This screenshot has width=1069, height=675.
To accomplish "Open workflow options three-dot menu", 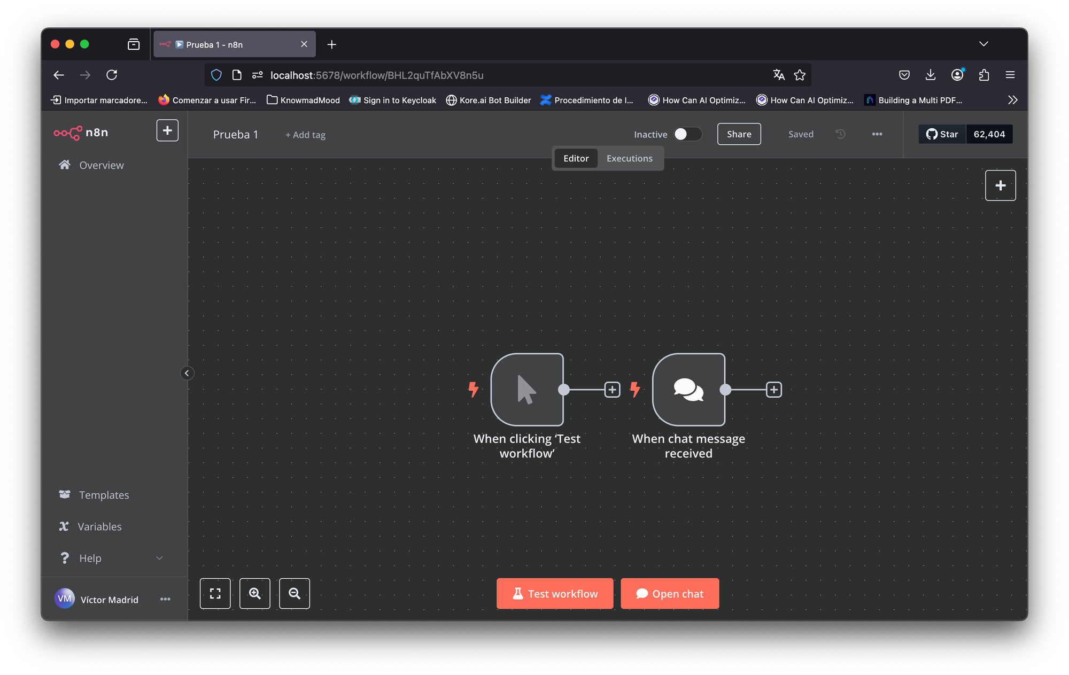I will tap(877, 134).
